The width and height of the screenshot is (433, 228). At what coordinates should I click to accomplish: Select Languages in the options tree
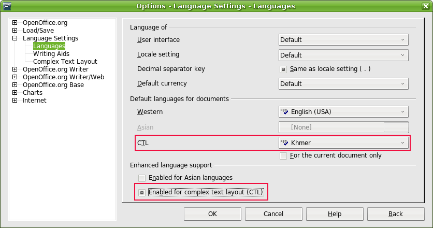(x=49, y=46)
